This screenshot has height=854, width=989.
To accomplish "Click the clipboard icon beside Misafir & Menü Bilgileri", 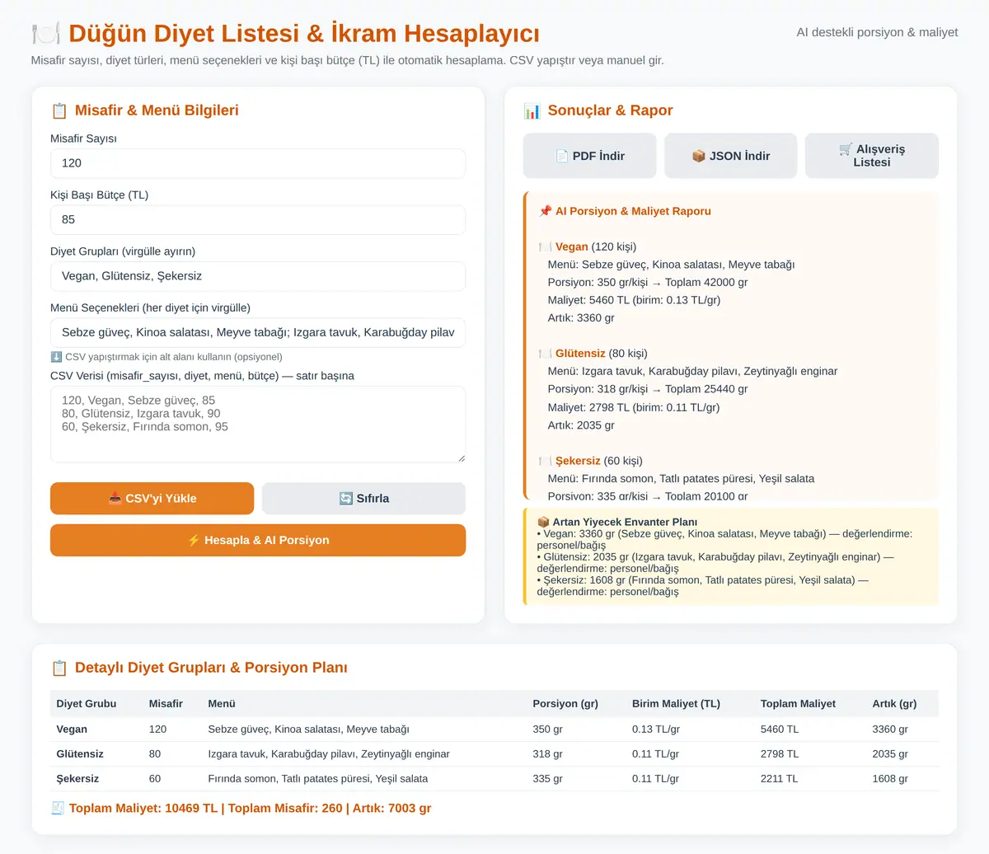I will tap(59, 110).
